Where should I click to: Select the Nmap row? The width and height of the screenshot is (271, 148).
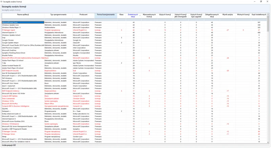tap(134, 137)
